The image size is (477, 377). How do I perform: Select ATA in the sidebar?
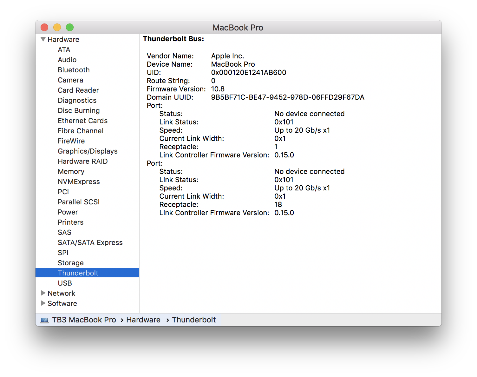(x=64, y=50)
